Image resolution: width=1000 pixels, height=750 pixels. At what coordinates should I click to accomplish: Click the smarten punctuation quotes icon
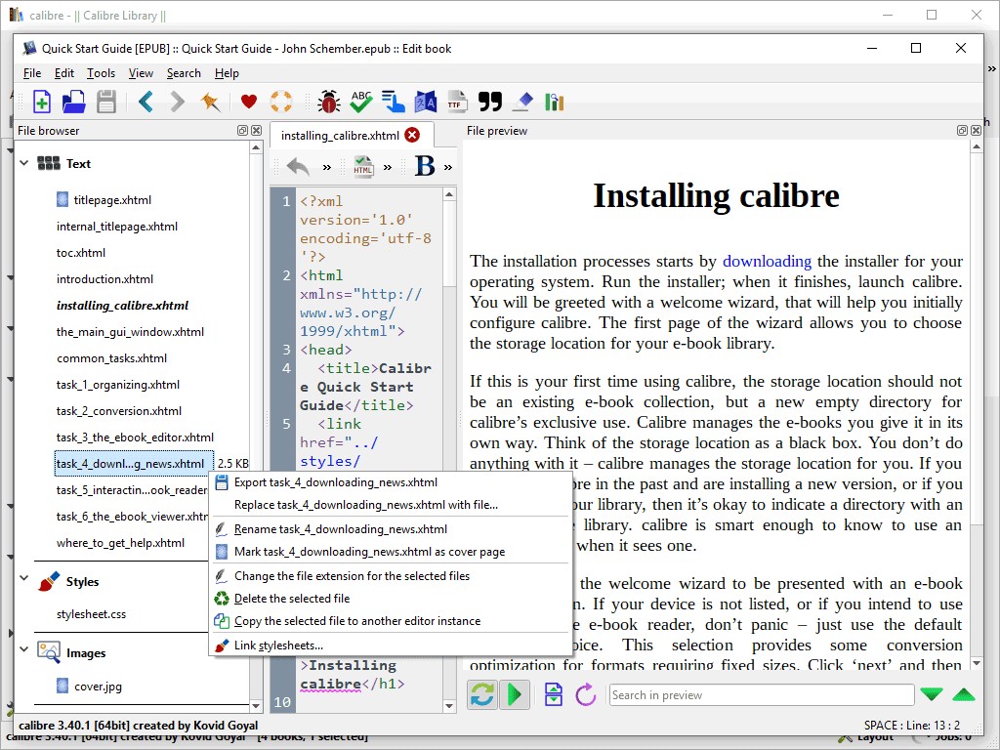click(490, 102)
